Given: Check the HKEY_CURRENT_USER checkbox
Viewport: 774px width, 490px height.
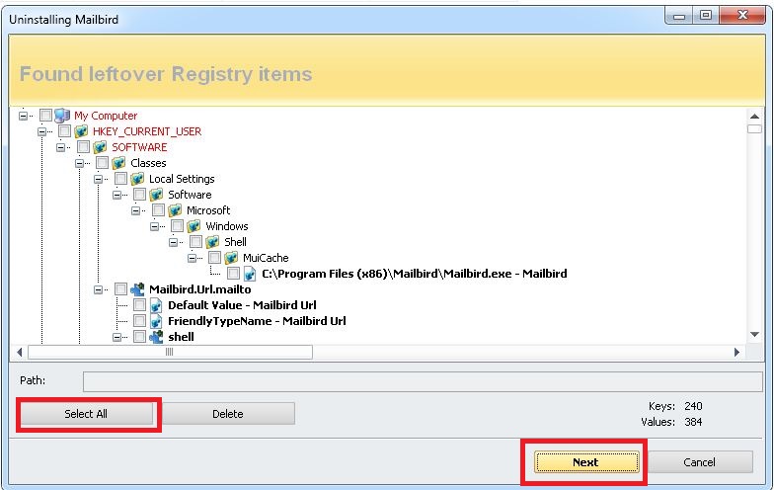Looking at the screenshot, I should (x=64, y=130).
